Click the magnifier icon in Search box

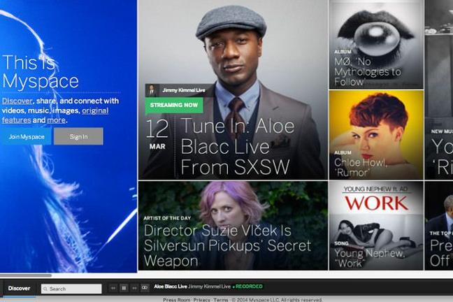tap(45, 289)
